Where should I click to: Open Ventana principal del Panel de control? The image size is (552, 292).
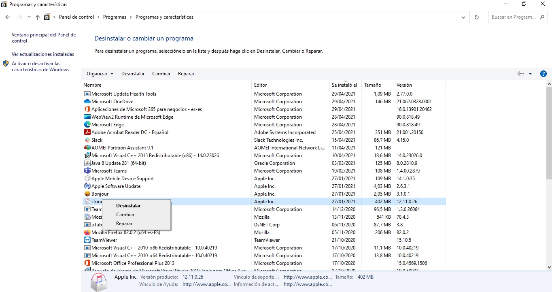tap(44, 38)
